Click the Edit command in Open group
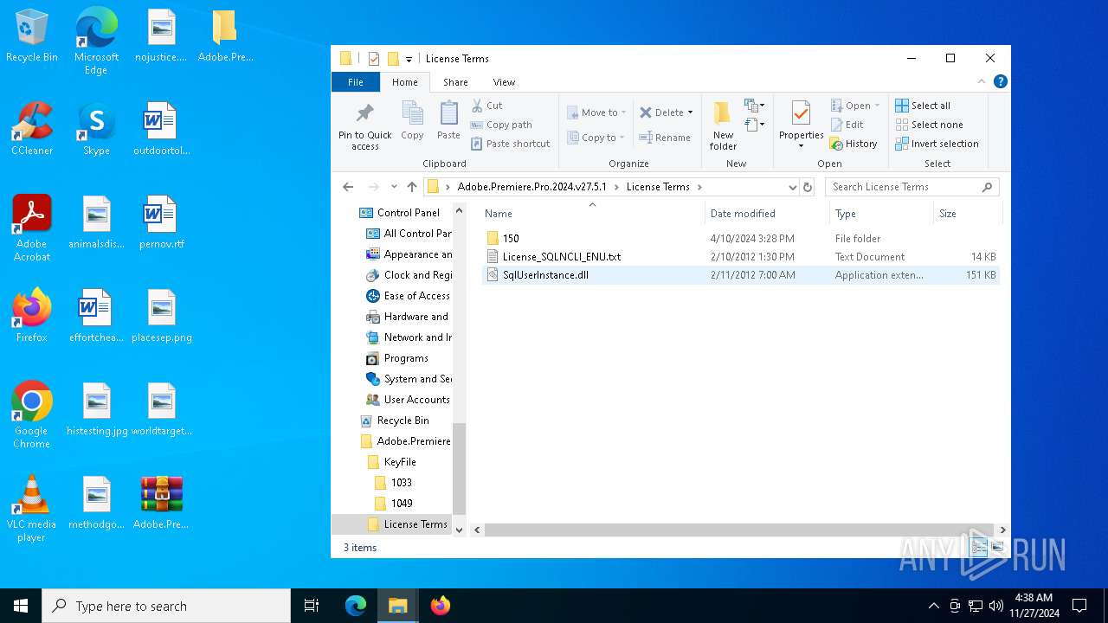 click(847, 125)
